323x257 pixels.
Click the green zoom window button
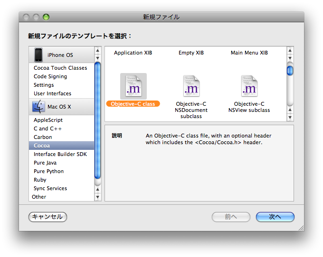(46, 17)
